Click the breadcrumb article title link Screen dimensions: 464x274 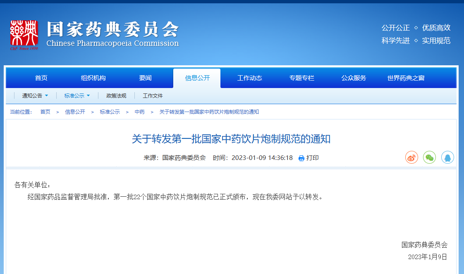[x=209, y=112]
